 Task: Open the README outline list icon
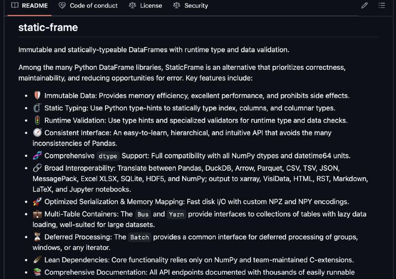click(382, 5)
